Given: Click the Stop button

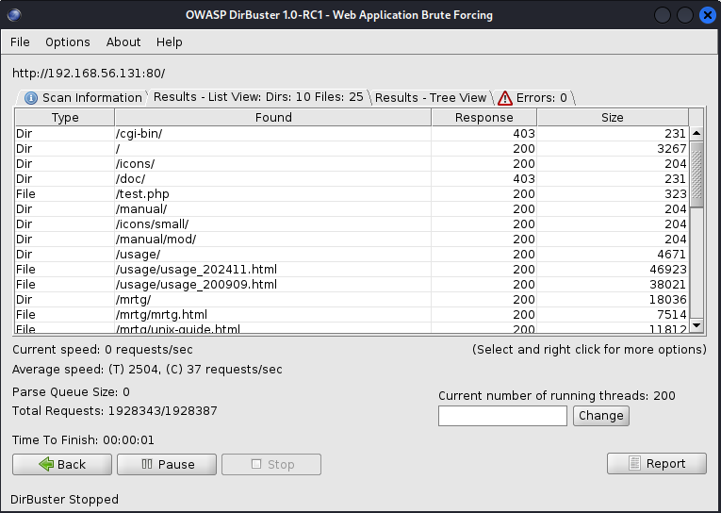Looking at the screenshot, I should coord(271,464).
